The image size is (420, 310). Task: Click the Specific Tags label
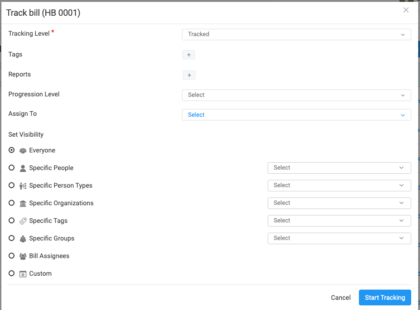48,221
